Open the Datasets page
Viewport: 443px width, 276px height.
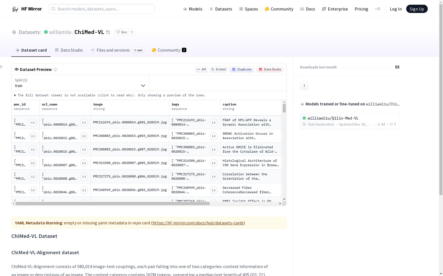221,9
